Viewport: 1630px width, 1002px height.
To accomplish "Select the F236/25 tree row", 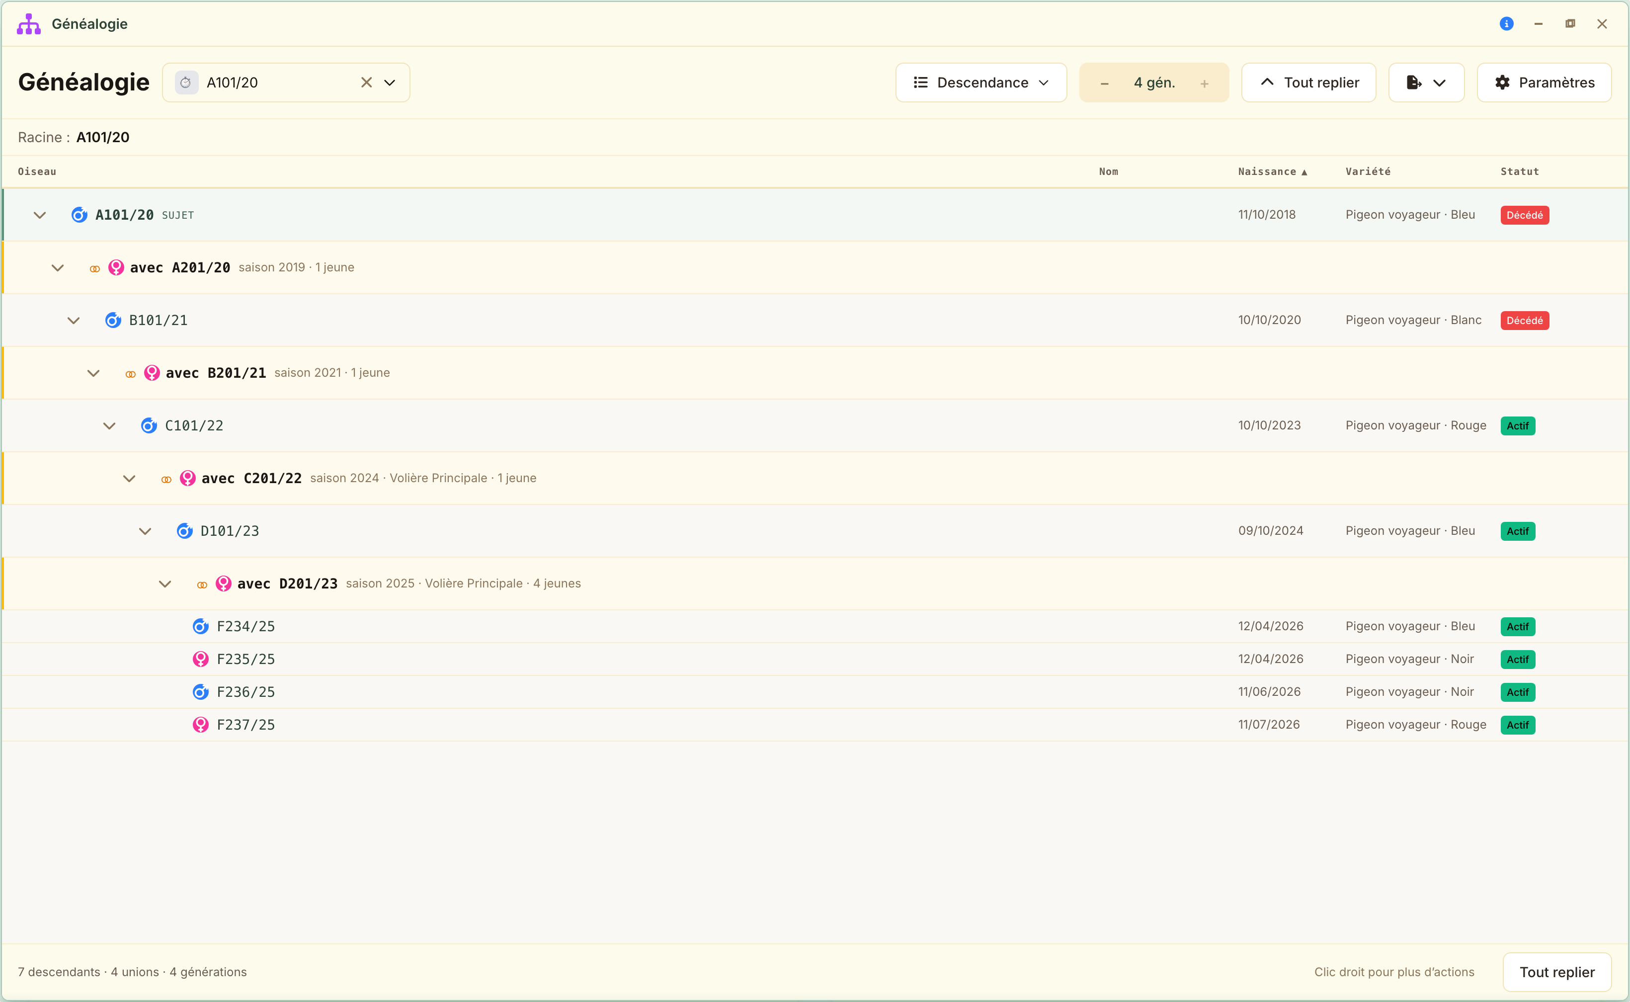I will pyautogui.click(x=815, y=692).
